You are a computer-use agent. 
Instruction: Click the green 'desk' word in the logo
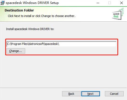116,16
